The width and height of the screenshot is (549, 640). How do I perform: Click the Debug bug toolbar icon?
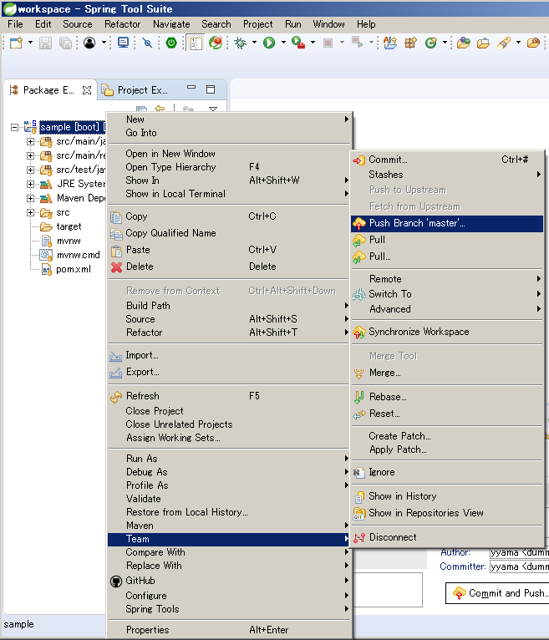click(241, 43)
